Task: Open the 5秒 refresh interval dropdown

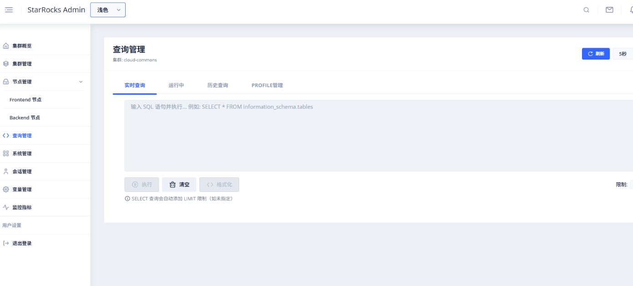Action: pos(623,54)
